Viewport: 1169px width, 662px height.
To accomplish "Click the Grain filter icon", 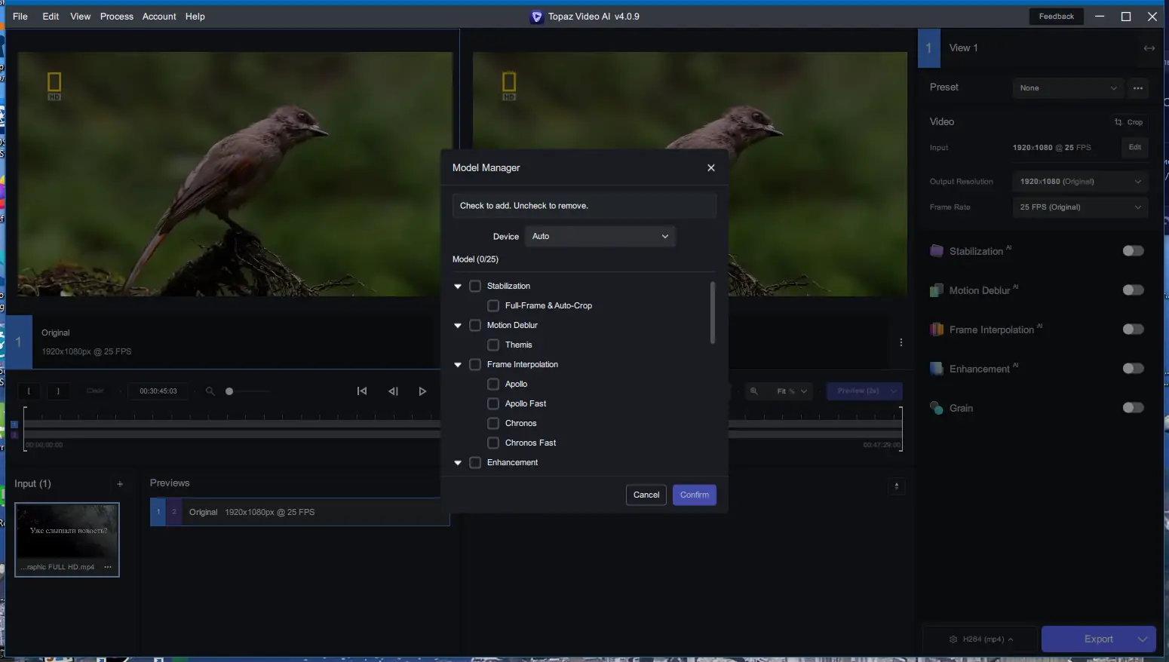I will [937, 408].
